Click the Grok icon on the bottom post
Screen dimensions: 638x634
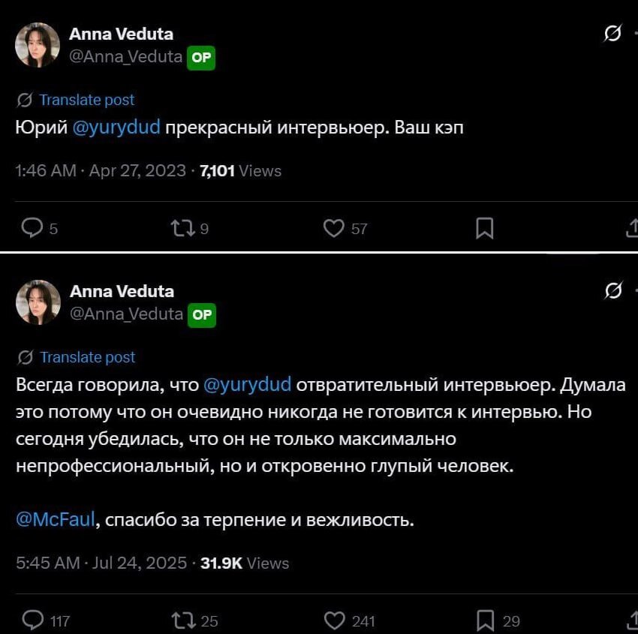tap(612, 291)
